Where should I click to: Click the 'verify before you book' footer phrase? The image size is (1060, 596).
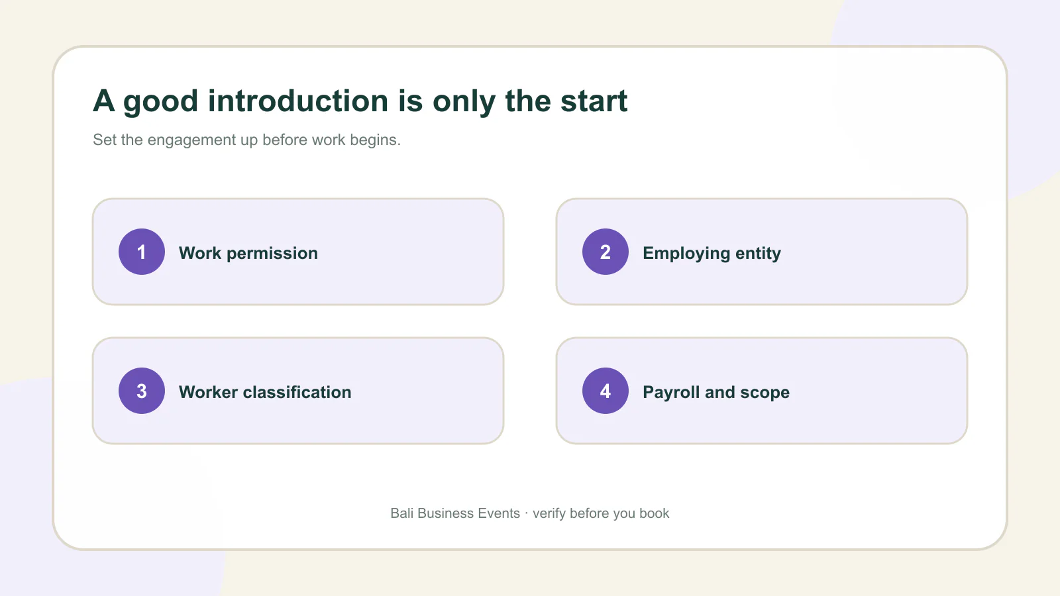click(601, 513)
